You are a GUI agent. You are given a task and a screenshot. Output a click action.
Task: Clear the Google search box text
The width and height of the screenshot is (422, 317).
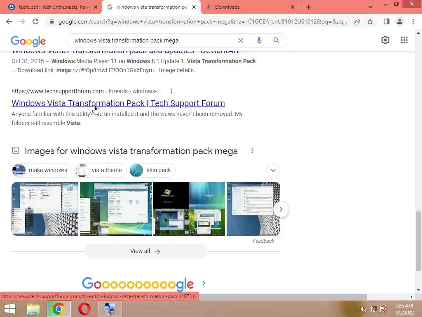(x=241, y=40)
